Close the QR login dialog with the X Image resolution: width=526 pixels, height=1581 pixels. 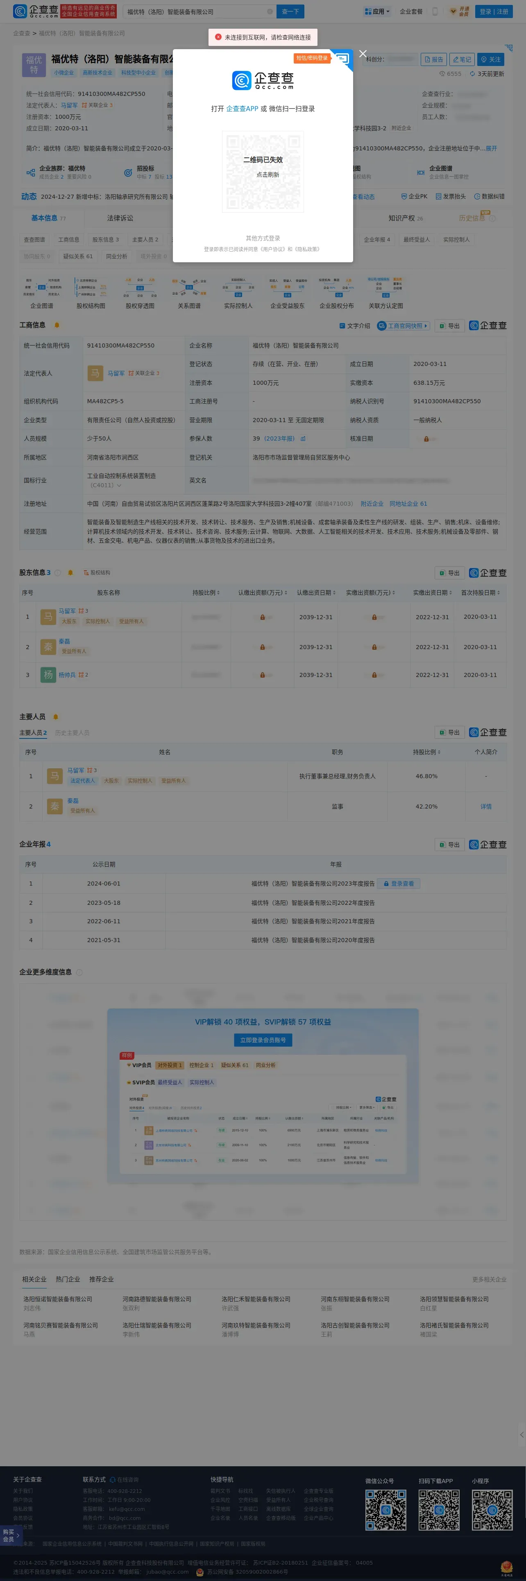363,53
